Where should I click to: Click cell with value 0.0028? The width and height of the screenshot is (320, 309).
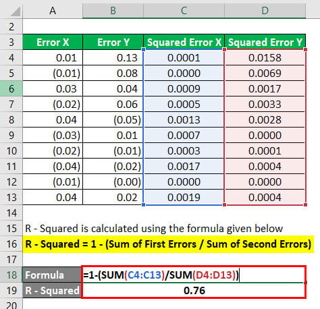click(x=265, y=119)
